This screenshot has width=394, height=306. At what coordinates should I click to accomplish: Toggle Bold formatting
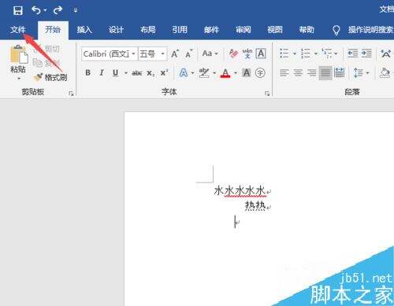88,72
